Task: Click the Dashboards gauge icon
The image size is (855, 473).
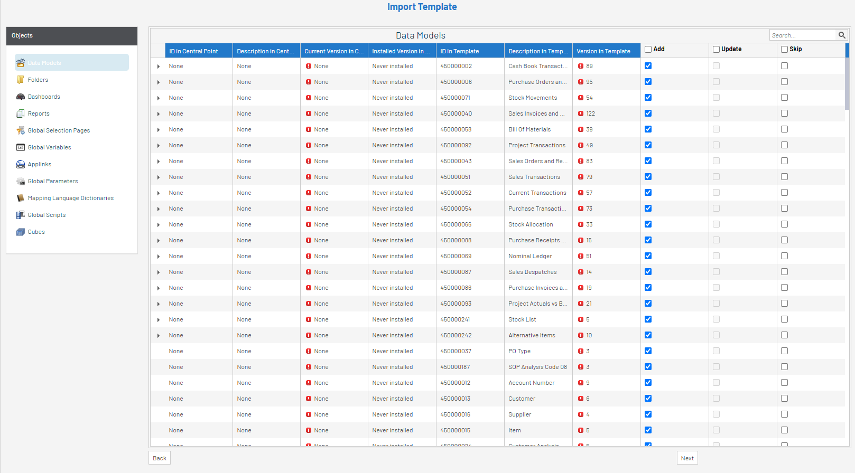Action: 21,97
